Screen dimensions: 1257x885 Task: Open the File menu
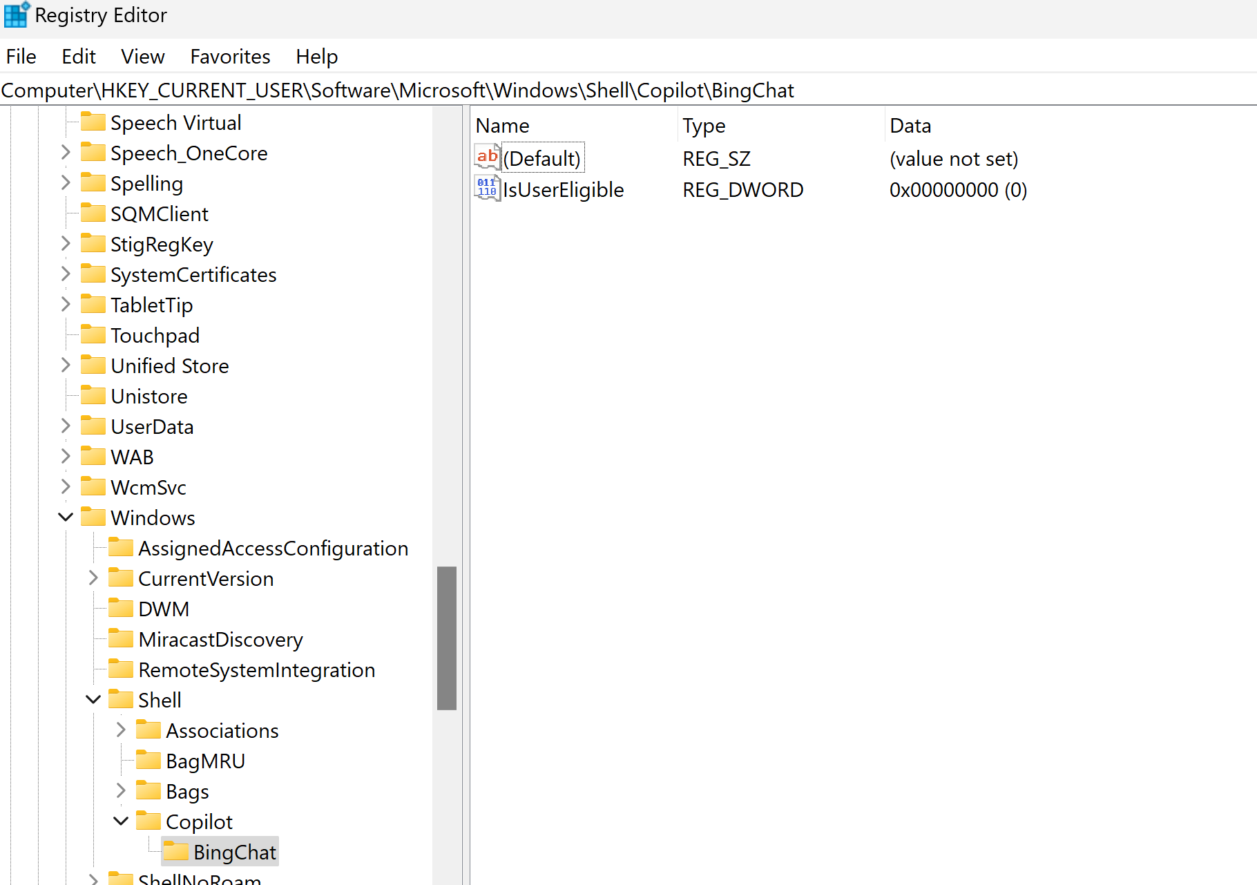(21, 57)
